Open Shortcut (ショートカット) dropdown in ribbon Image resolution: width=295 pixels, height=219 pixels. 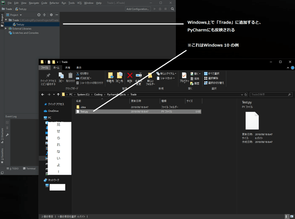click(x=166, y=78)
